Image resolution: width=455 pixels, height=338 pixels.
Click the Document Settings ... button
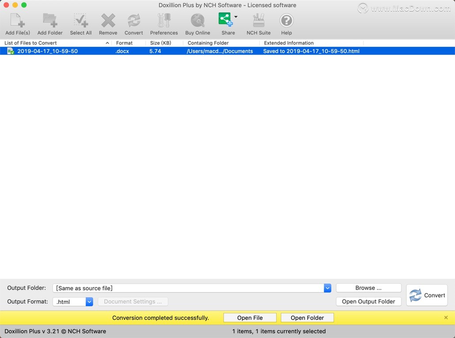133,301
